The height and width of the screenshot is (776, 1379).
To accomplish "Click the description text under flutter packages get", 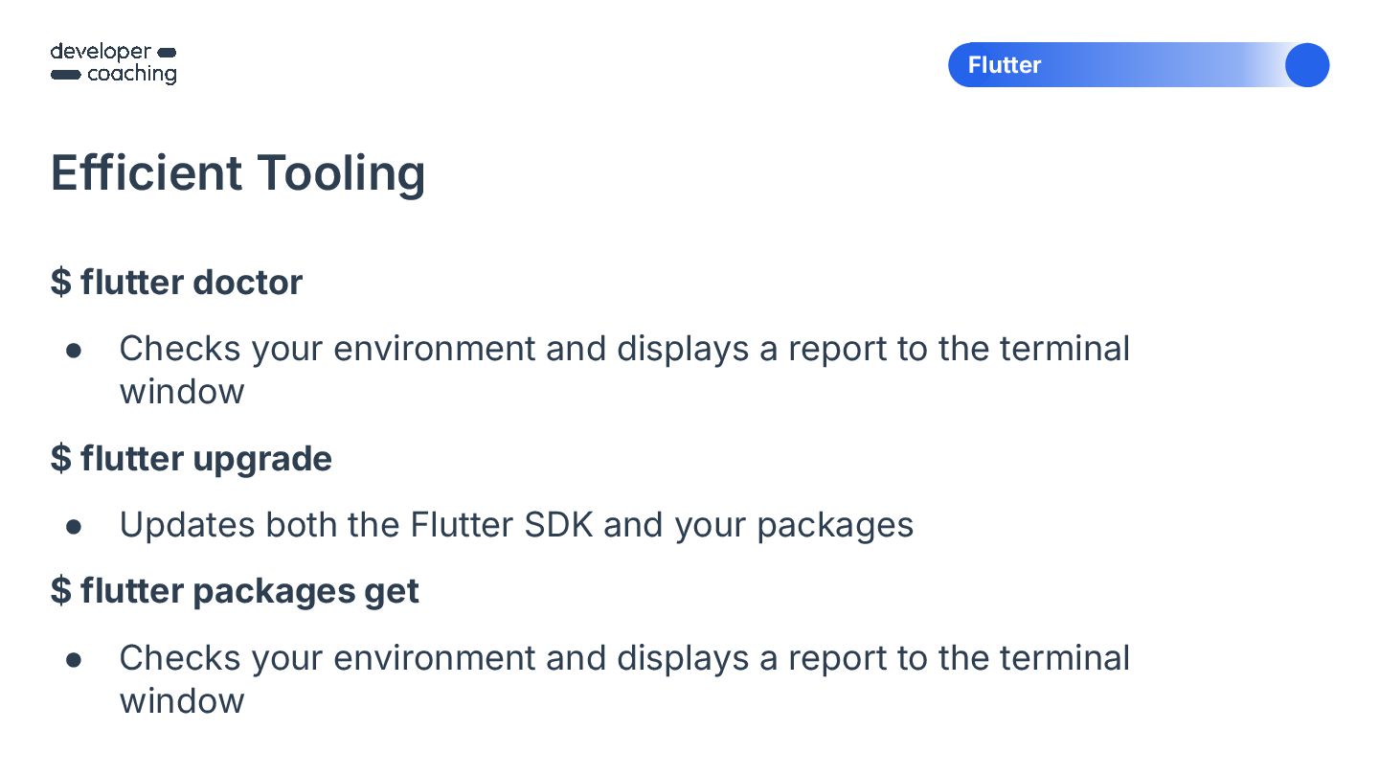I will (623, 659).
